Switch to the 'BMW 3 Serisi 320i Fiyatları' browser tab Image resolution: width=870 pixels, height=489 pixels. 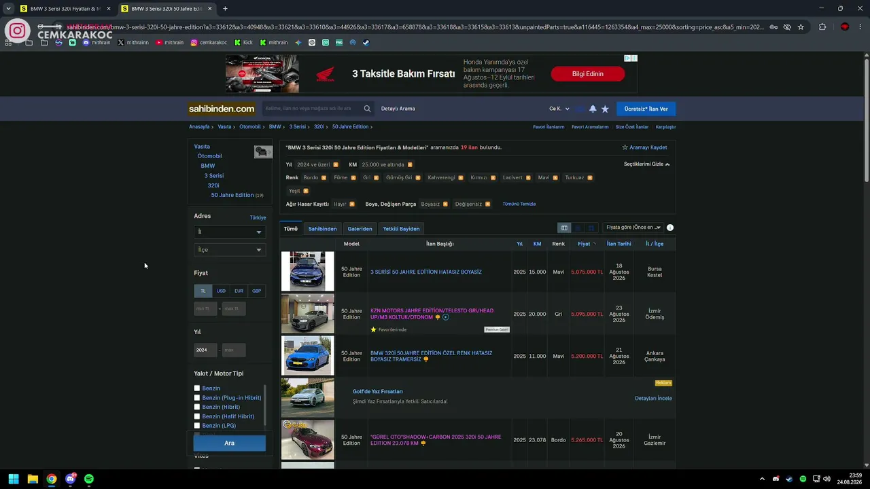65,9
